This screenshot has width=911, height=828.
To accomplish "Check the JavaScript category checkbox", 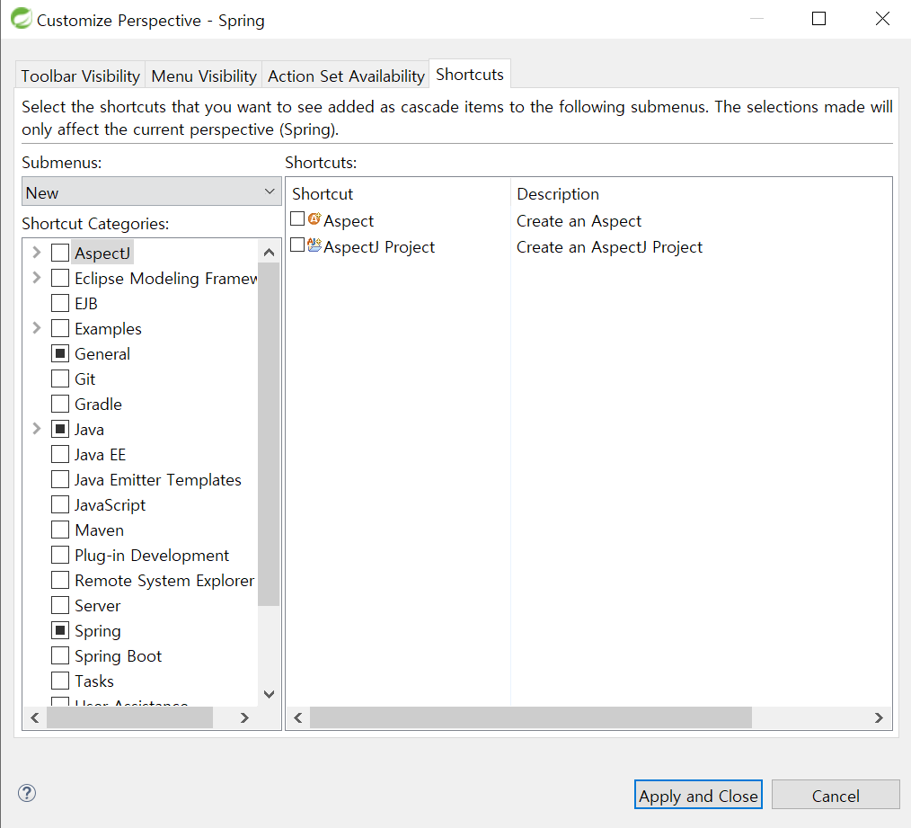I will coord(60,504).
